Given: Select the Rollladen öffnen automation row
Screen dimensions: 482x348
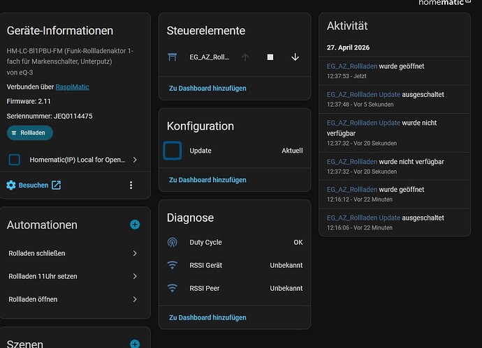Looking at the screenshot, I should (x=73, y=299).
